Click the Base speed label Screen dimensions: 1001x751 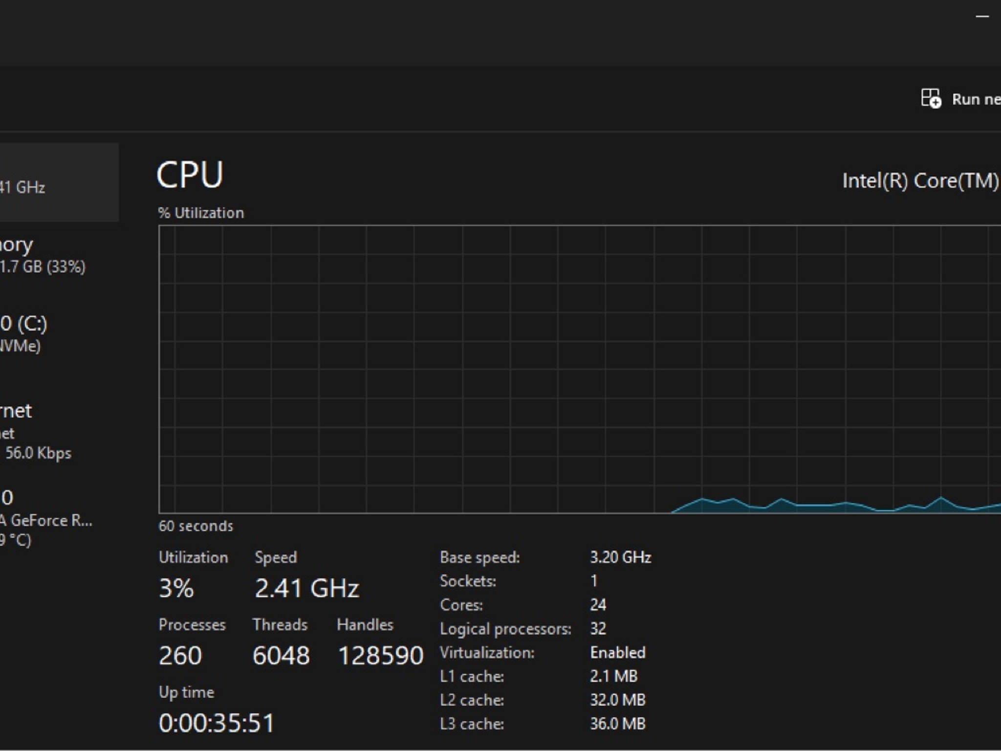479,557
